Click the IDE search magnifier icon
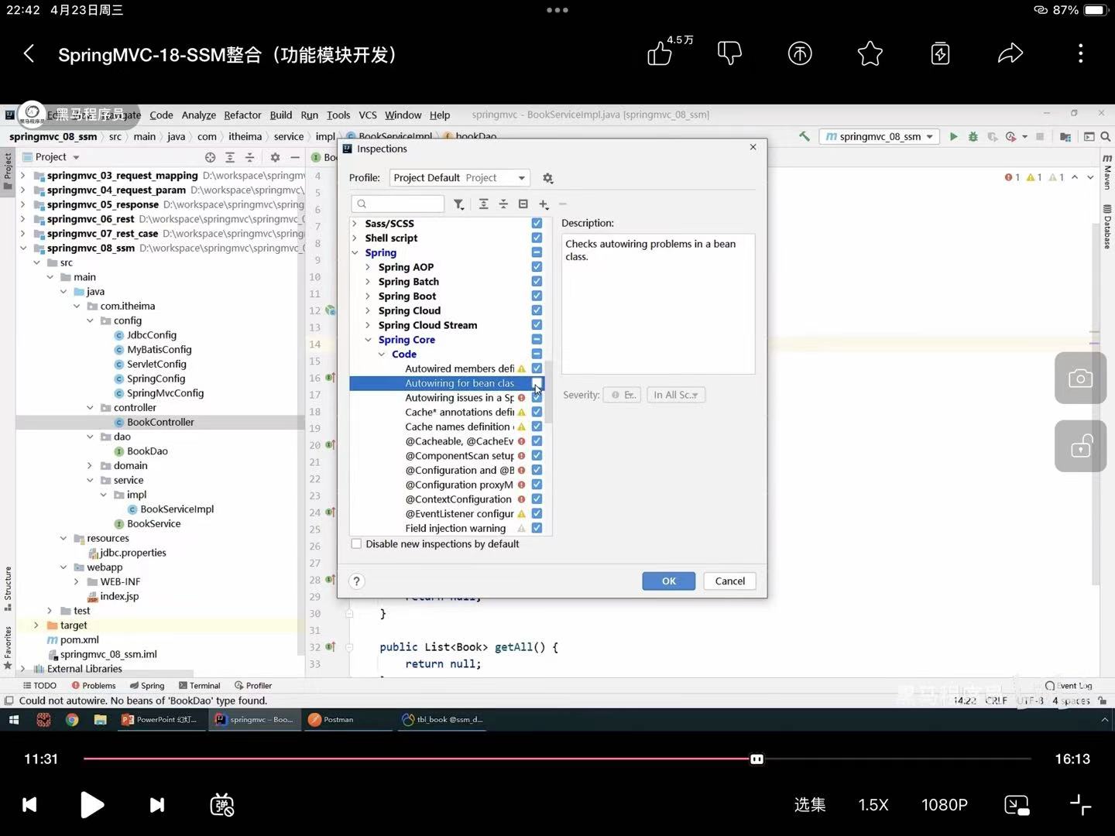 1106,136
